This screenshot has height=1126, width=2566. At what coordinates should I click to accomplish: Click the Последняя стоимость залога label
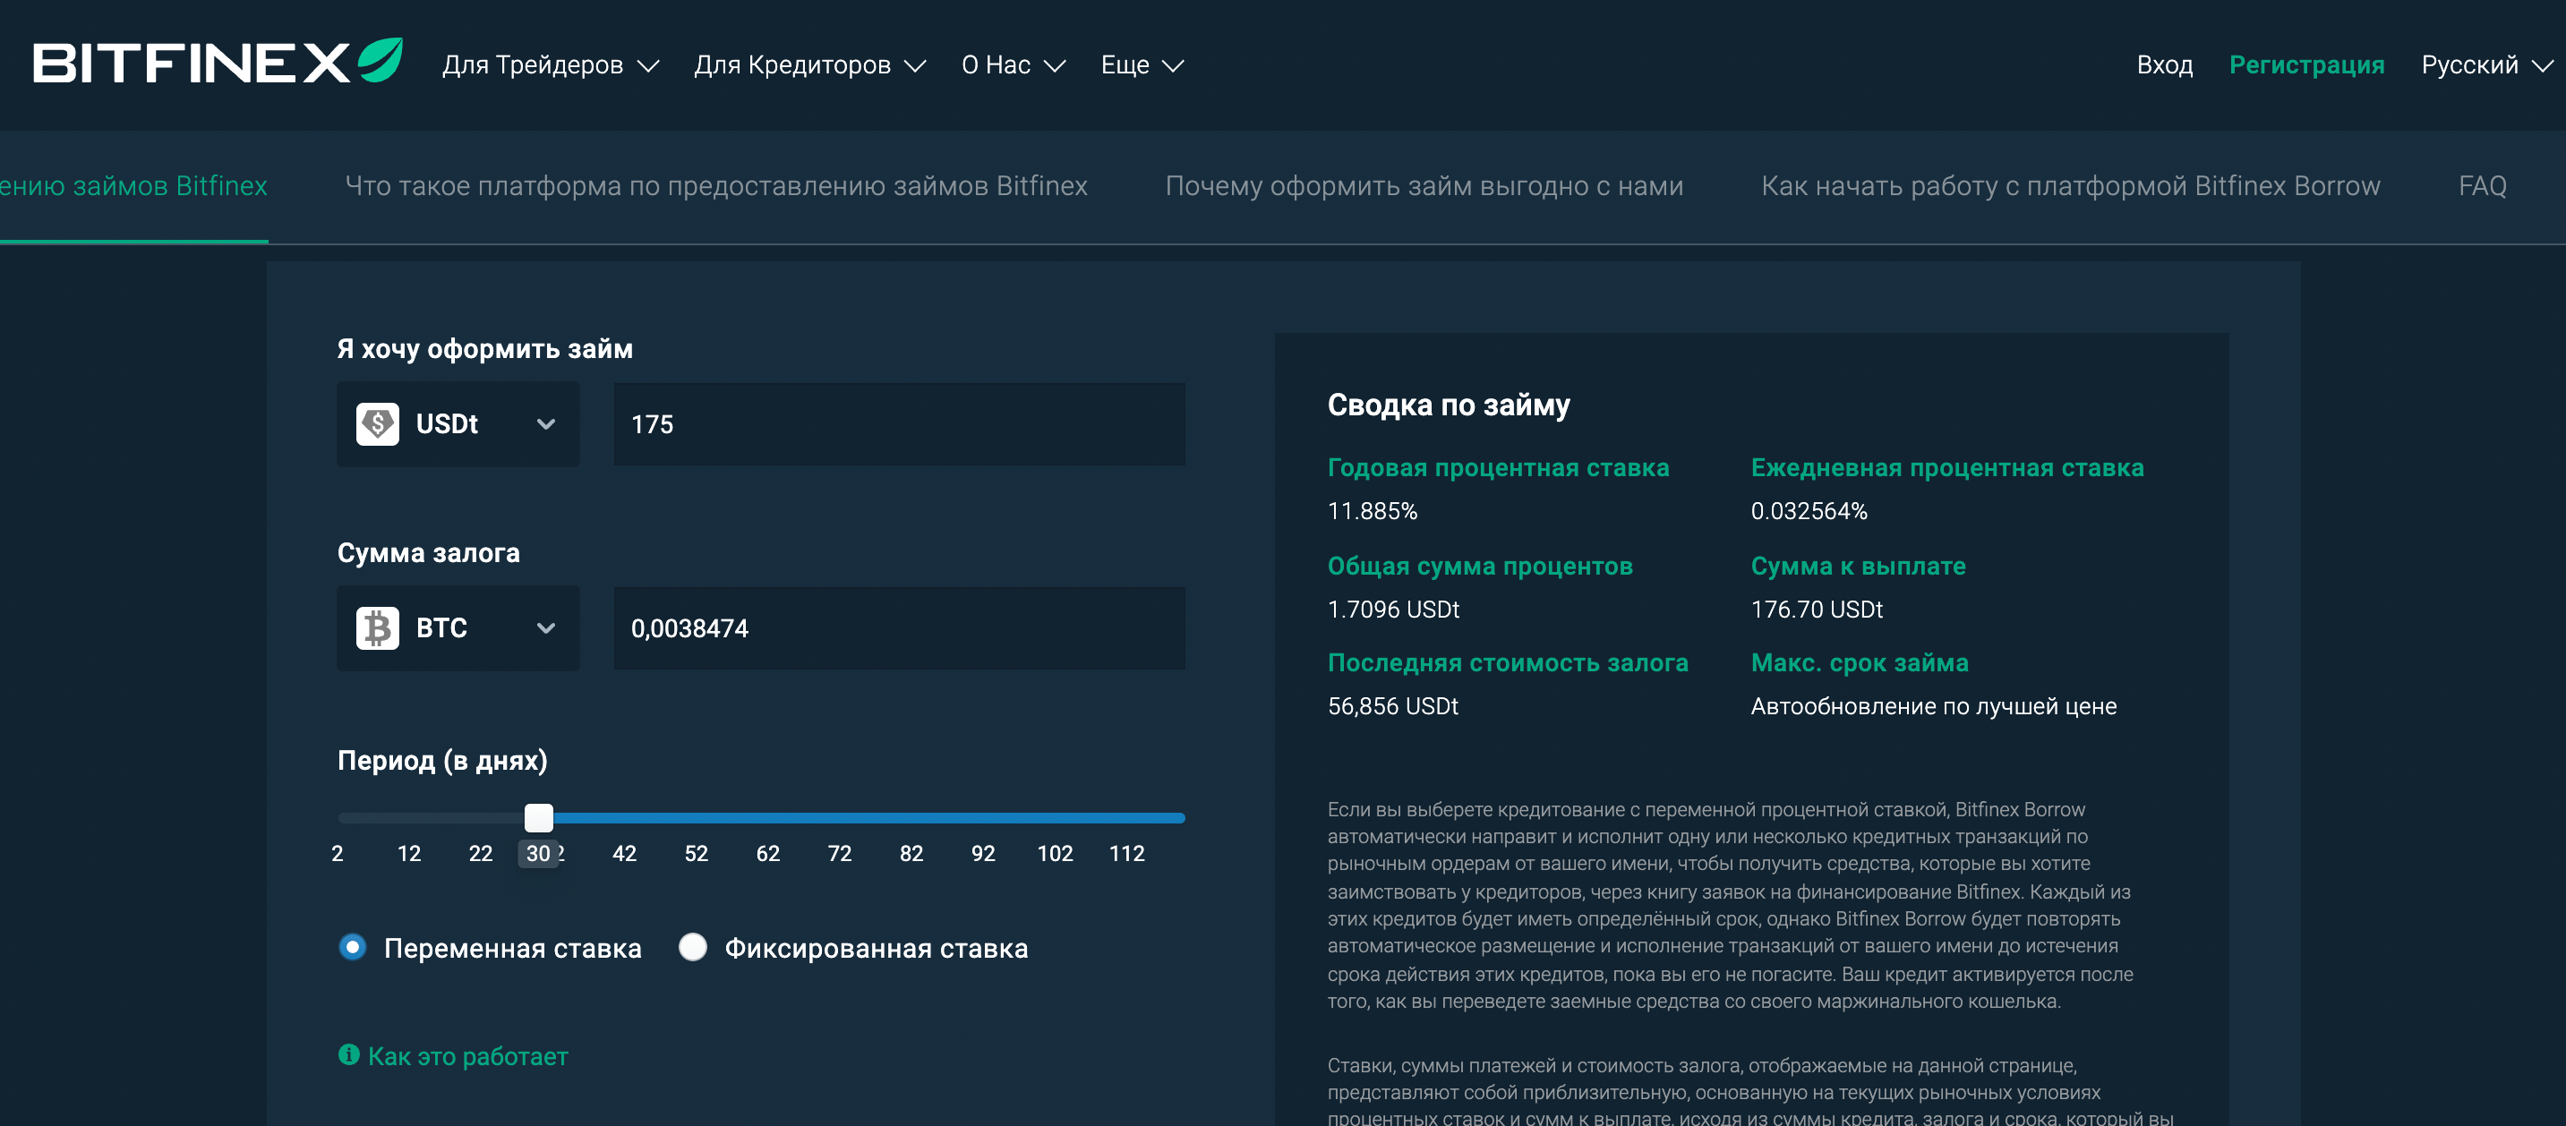coord(1508,663)
